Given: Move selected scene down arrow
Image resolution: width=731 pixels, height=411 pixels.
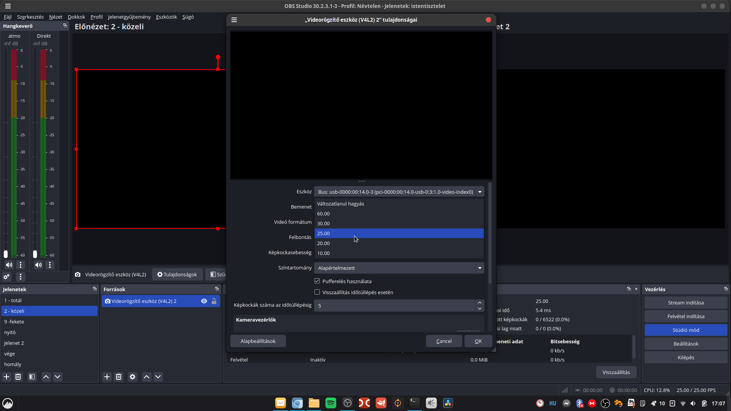Looking at the screenshot, I should coord(57,377).
